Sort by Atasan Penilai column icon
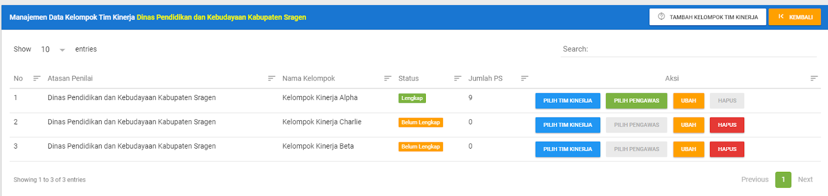The height and width of the screenshot is (196, 828). click(x=271, y=78)
